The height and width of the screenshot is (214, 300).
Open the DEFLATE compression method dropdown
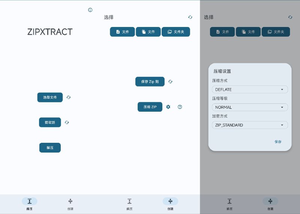click(x=250, y=90)
